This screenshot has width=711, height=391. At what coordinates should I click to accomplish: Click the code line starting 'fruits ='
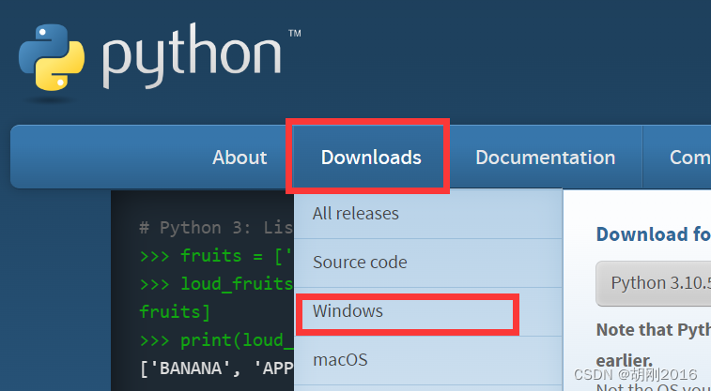(x=216, y=256)
